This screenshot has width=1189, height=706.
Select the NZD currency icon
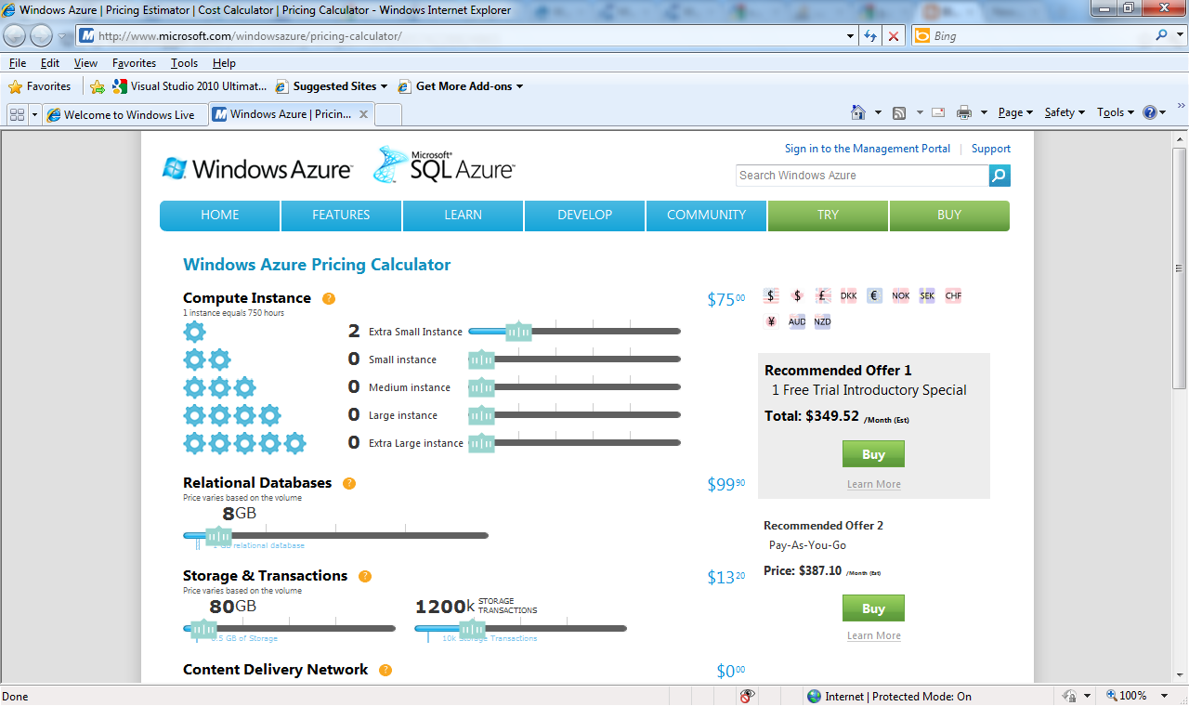click(823, 322)
